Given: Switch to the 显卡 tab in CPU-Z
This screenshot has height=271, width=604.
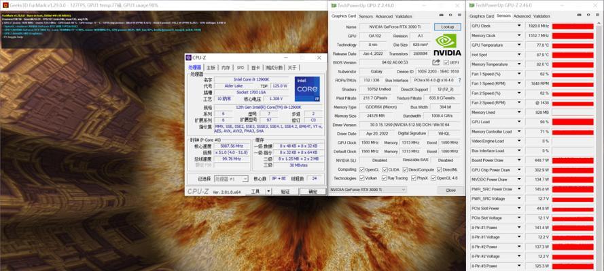Looking at the screenshot, I should [x=255, y=68].
